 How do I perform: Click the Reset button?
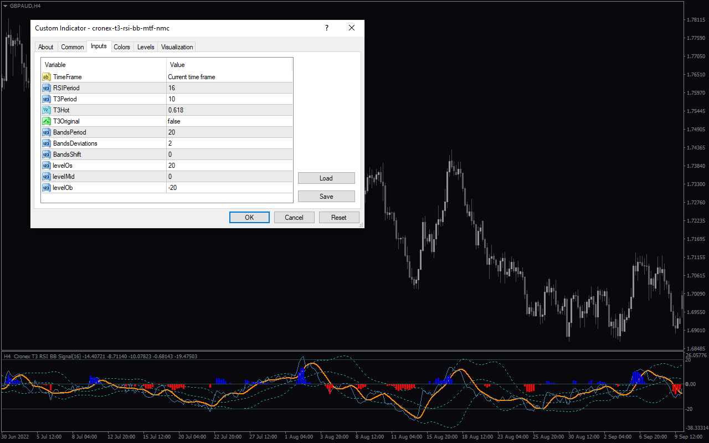[339, 218]
